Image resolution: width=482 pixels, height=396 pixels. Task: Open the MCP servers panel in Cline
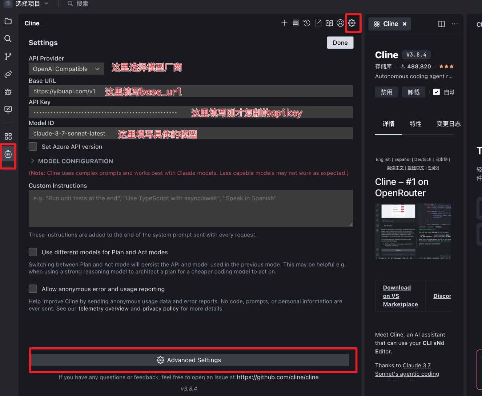tap(296, 23)
